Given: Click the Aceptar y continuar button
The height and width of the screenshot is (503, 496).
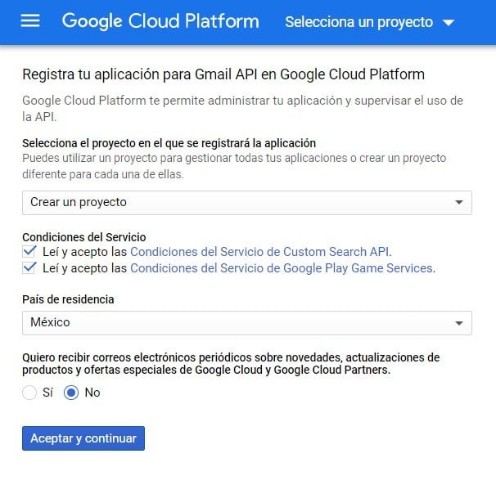Looking at the screenshot, I should click(83, 438).
